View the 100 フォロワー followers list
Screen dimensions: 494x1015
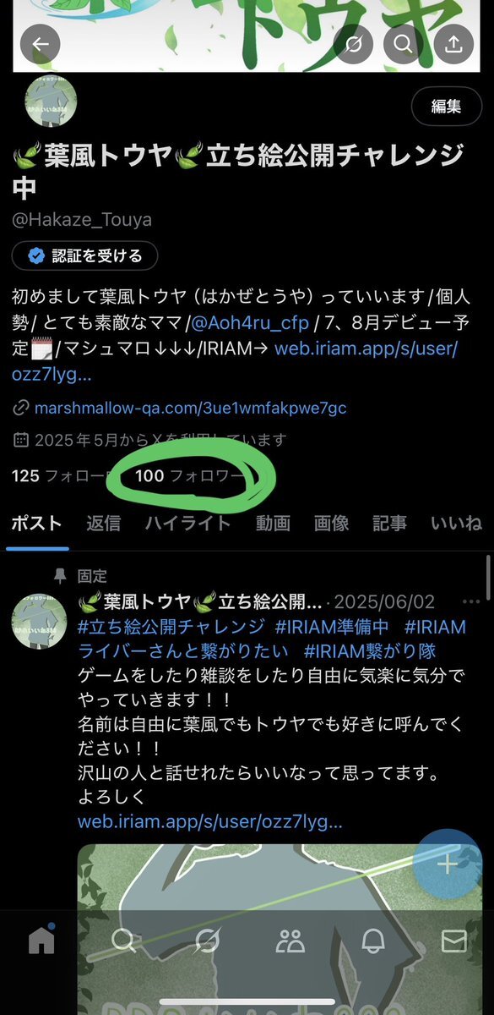pos(192,476)
